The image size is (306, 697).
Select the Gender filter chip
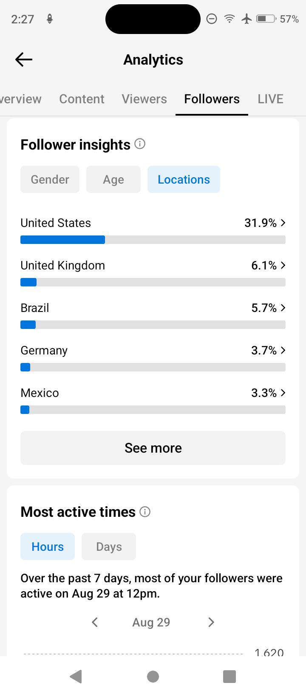[50, 179]
